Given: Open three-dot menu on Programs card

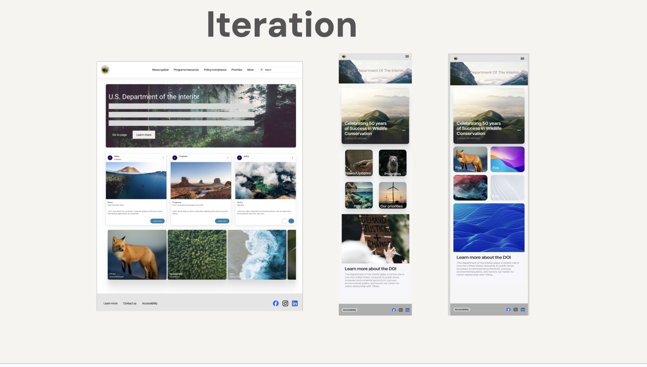Looking at the screenshot, I should click(228, 158).
